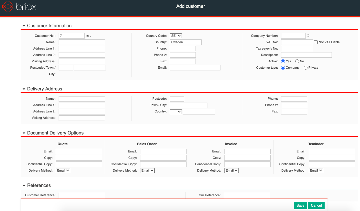The height and width of the screenshot is (211, 360).
Task: Open the Invoice Delivery Method dropdown
Action: point(231,170)
